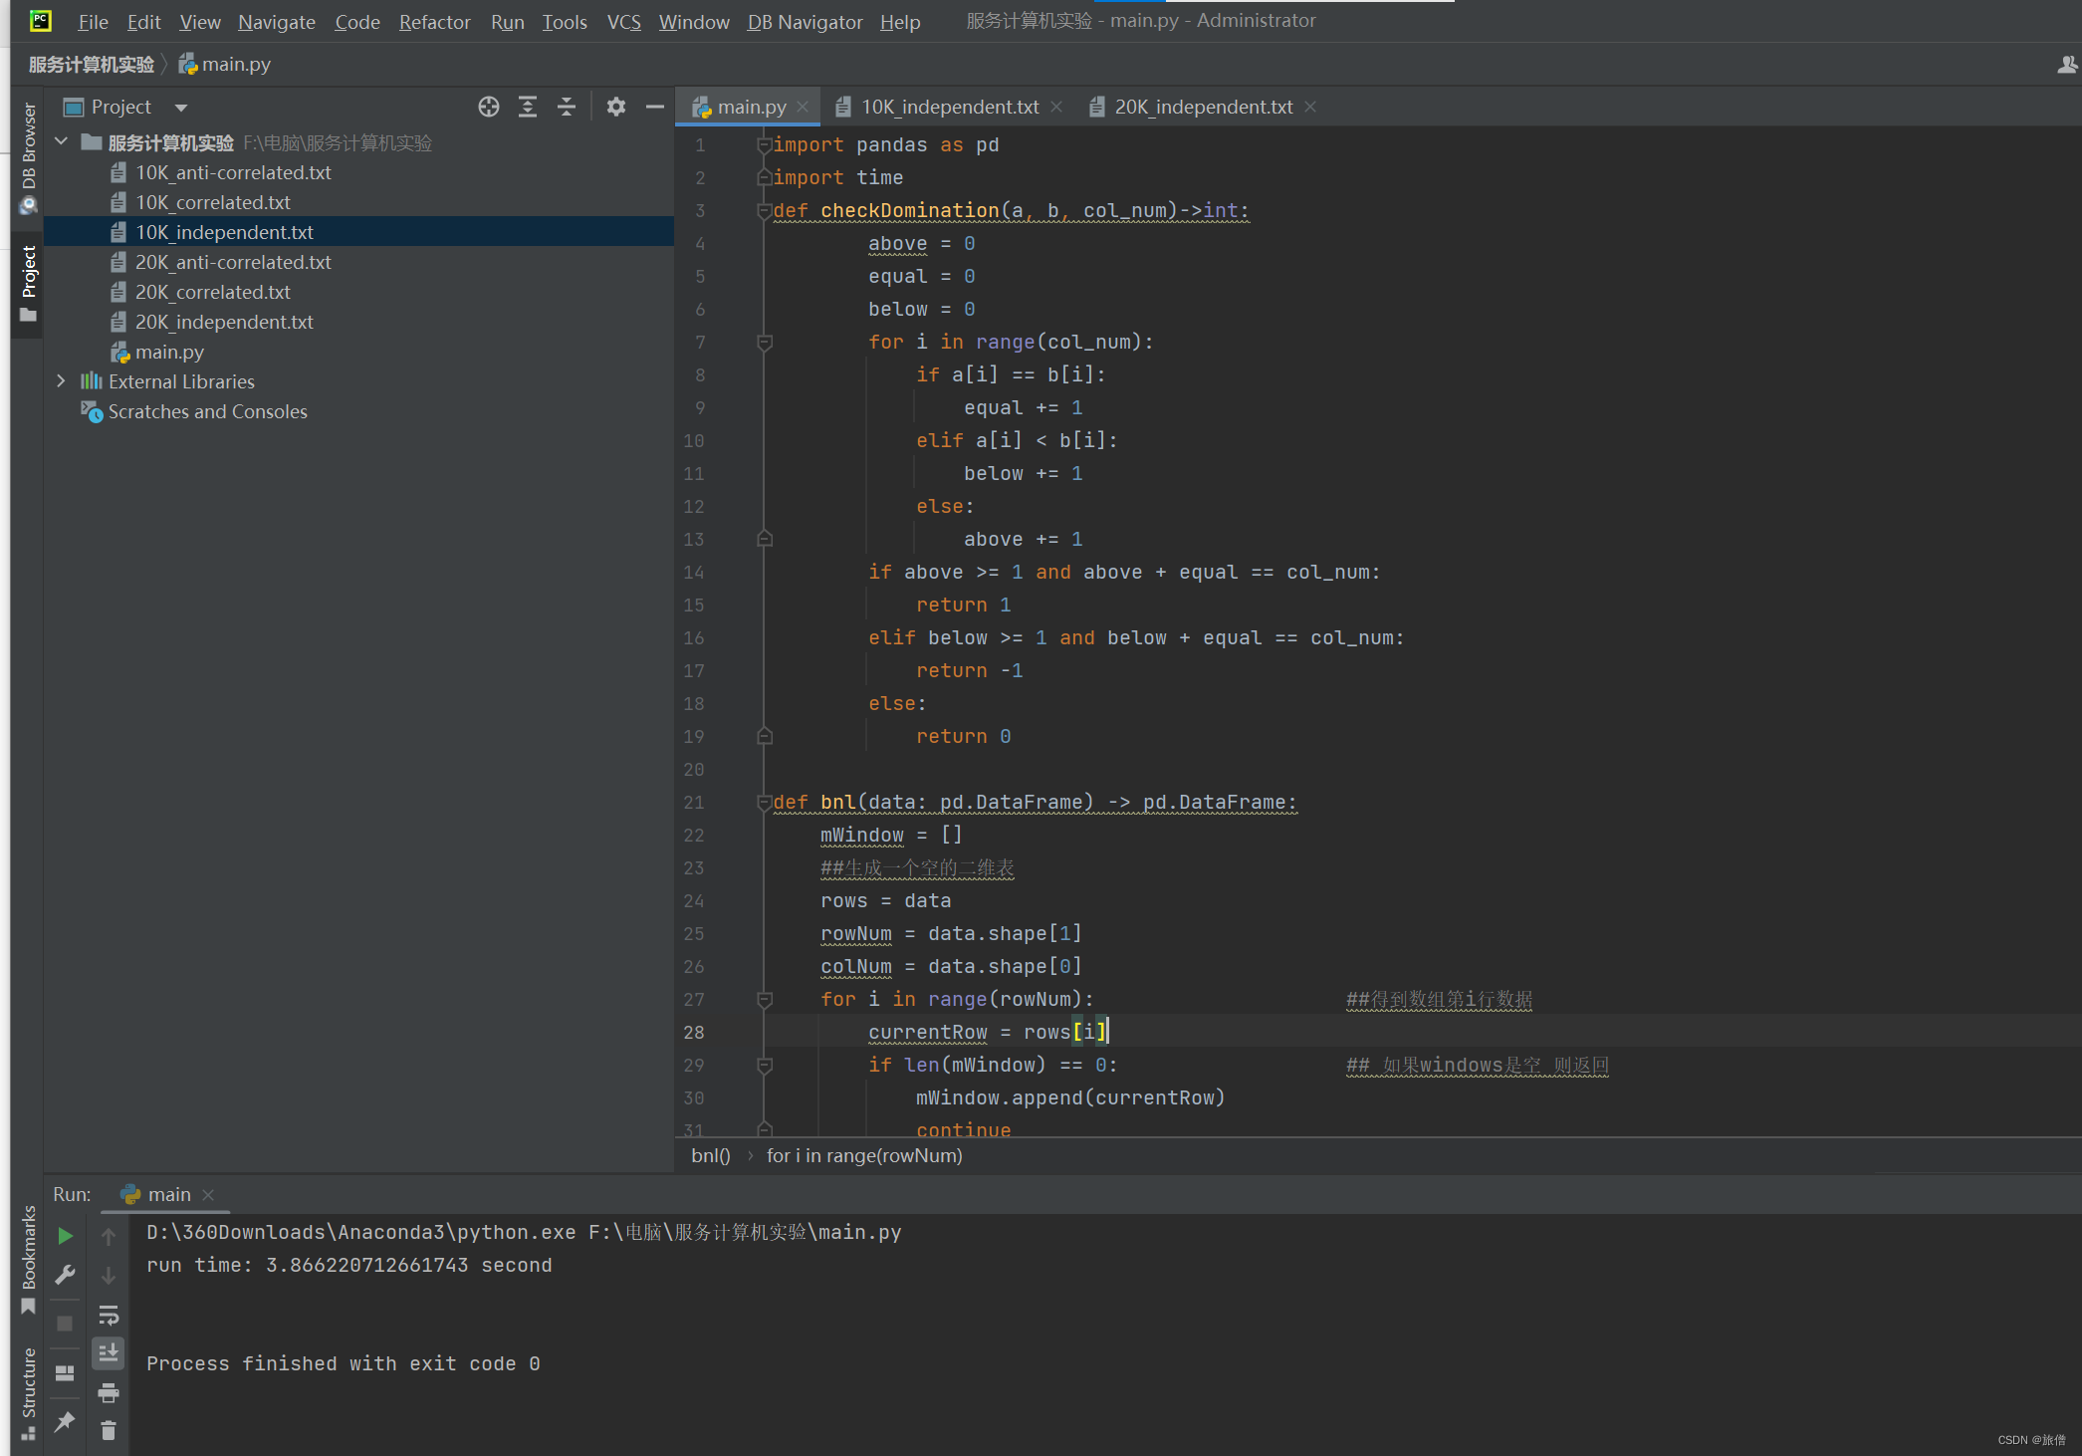Open the DB Navigator menu
The image size is (2082, 1456).
[805, 22]
